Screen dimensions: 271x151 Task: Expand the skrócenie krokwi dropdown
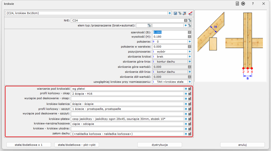190,57
